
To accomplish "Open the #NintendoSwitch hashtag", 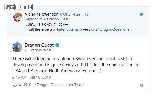I will (x=67, y=29).
